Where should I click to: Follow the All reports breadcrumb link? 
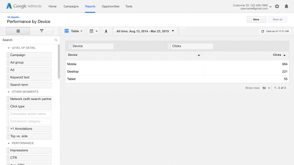[x=13, y=17]
